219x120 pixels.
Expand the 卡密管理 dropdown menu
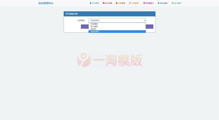[134, 3]
